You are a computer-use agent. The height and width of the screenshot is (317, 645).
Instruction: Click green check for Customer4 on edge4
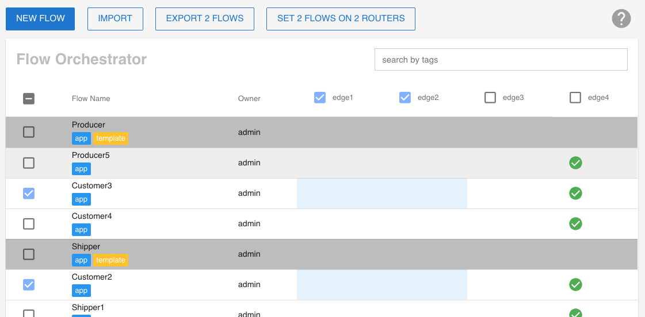point(575,224)
